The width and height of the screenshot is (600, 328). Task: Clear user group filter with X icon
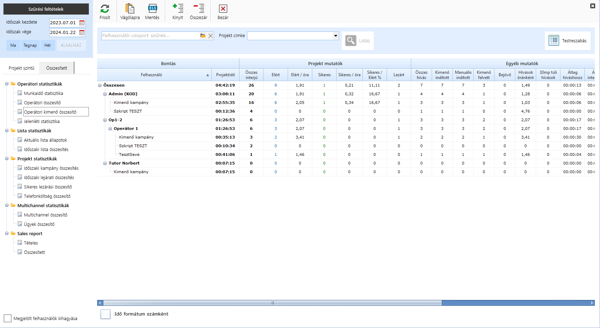click(x=211, y=36)
